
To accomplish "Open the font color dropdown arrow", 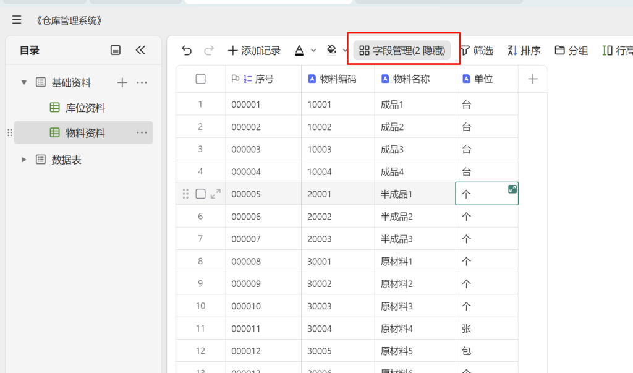I will [x=313, y=51].
